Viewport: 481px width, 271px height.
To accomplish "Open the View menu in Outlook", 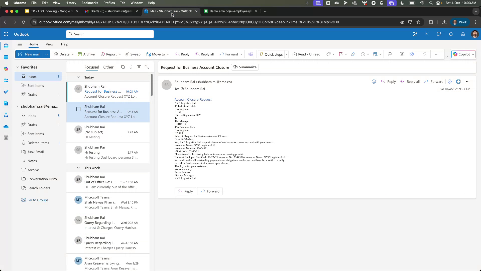I will pyautogui.click(x=49, y=44).
